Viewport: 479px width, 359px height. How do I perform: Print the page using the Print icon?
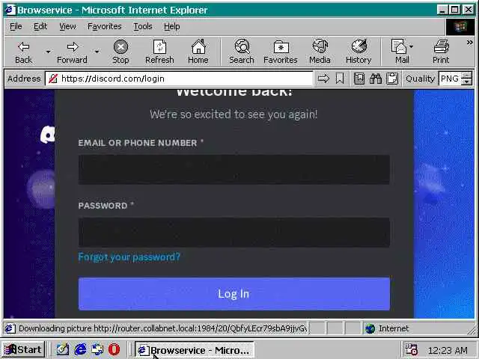[441, 52]
